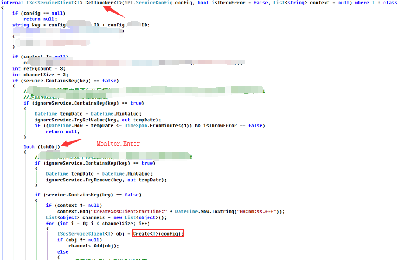Click 'ignoreService.TryGetValue(key, out tempDate);' line

(x=98, y=120)
